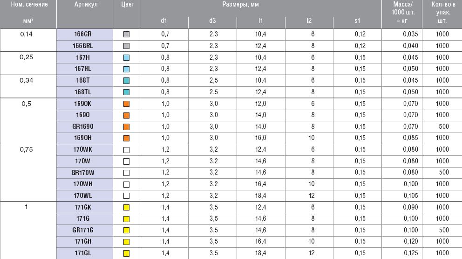
Task: Click article GR171G
Action: (84, 230)
